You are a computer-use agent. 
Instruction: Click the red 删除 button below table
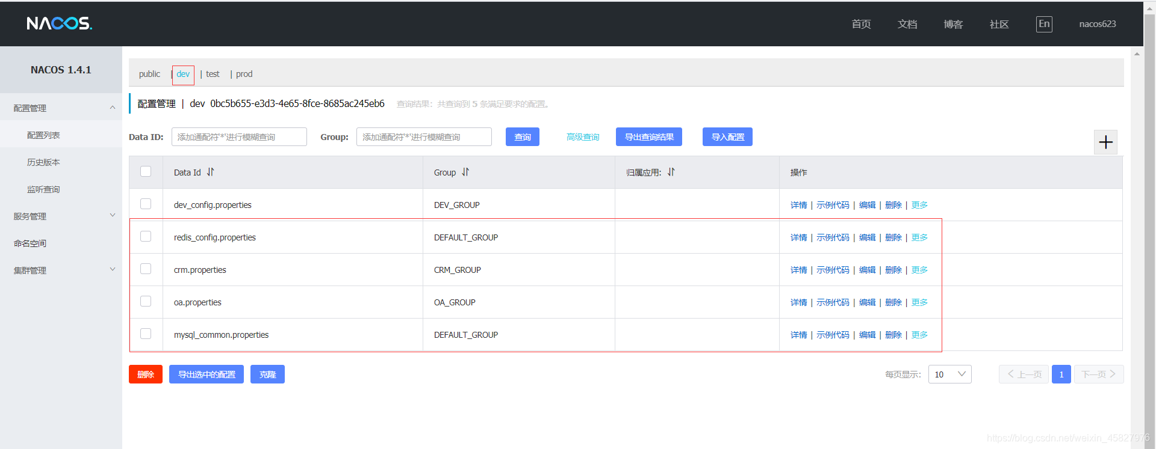146,374
